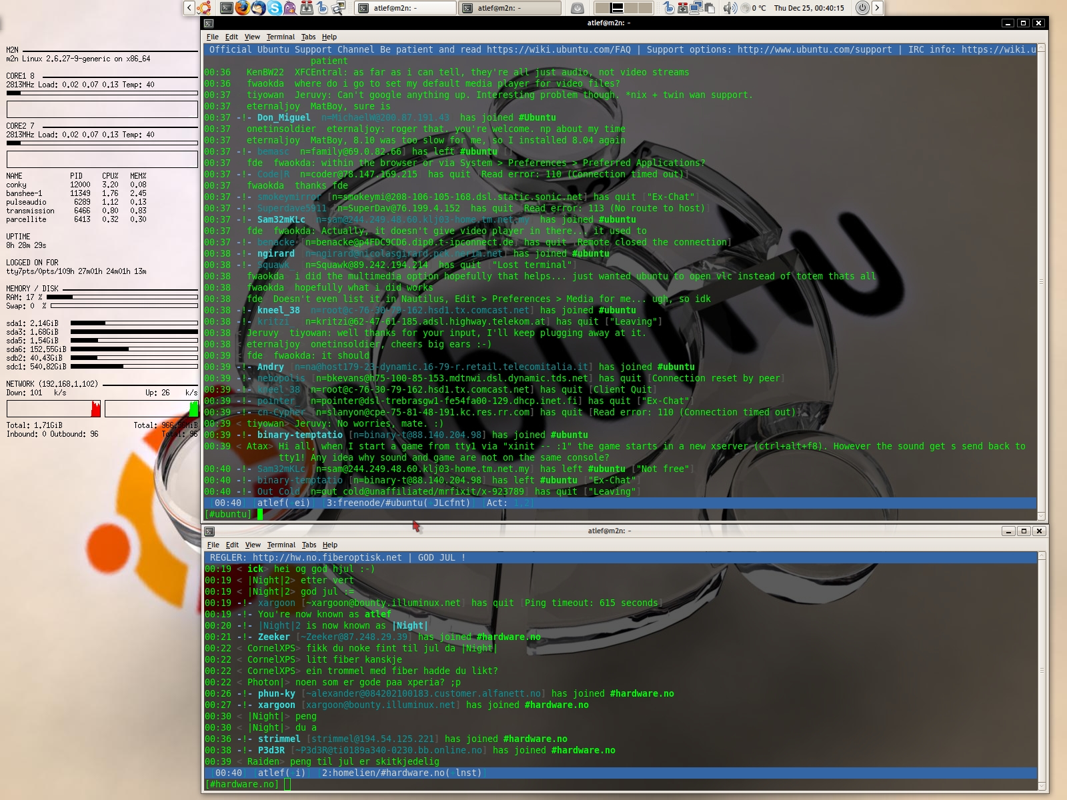Viewport: 1067px width, 800px height.
Task: Open the weather applet showing 0 °C
Action: pyautogui.click(x=754, y=8)
